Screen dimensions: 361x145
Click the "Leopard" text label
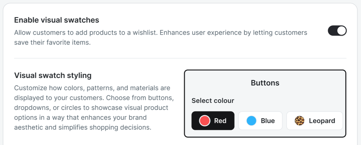pos(322,121)
